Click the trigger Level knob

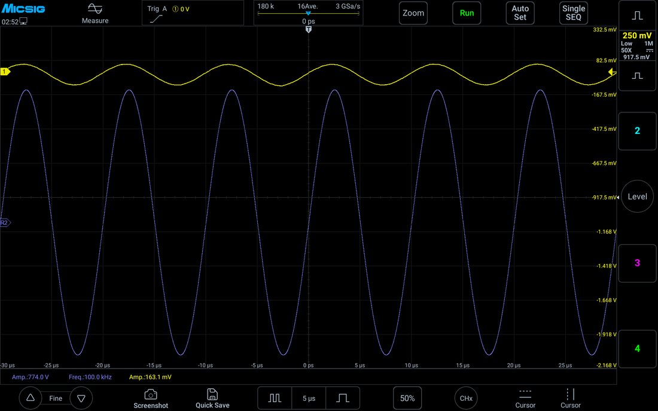[x=637, y=197]
